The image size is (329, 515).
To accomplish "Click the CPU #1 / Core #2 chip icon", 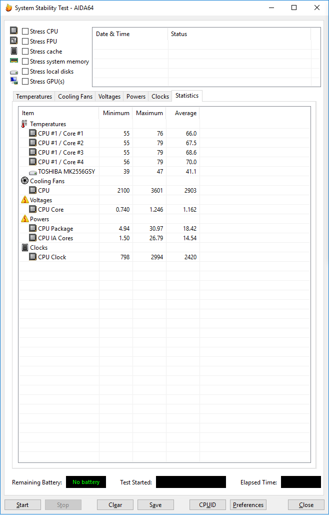I will pos(33,143).
